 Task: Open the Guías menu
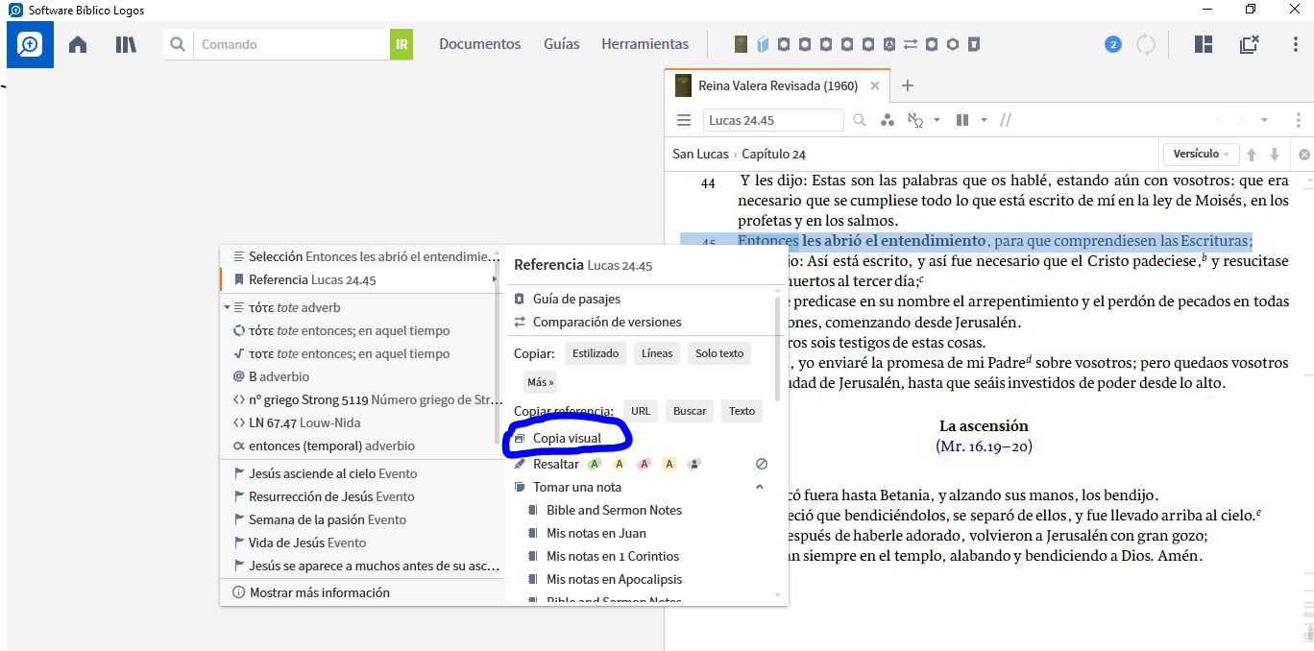coord(561,44)
